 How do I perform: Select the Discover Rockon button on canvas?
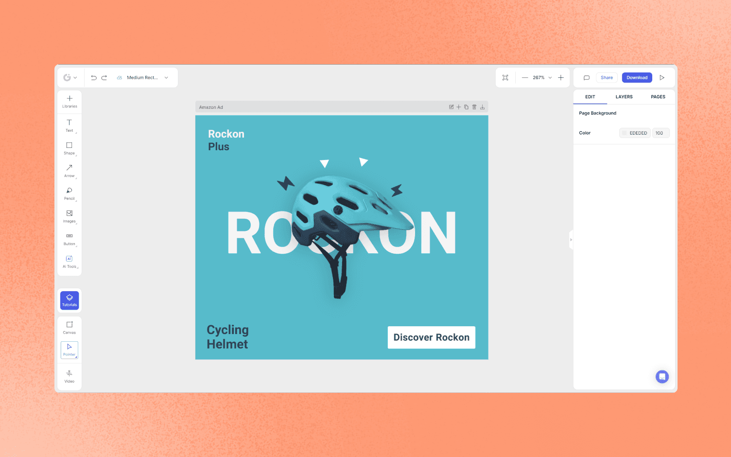pyautogui.click(x=432, y=337)
